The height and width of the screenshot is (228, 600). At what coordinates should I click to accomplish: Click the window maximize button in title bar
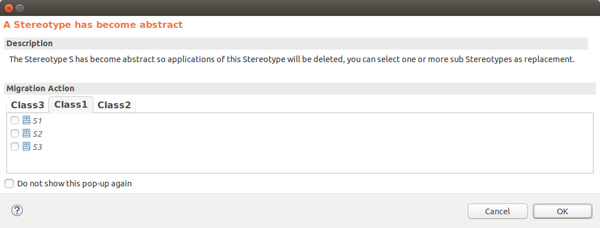pos(19,7)
